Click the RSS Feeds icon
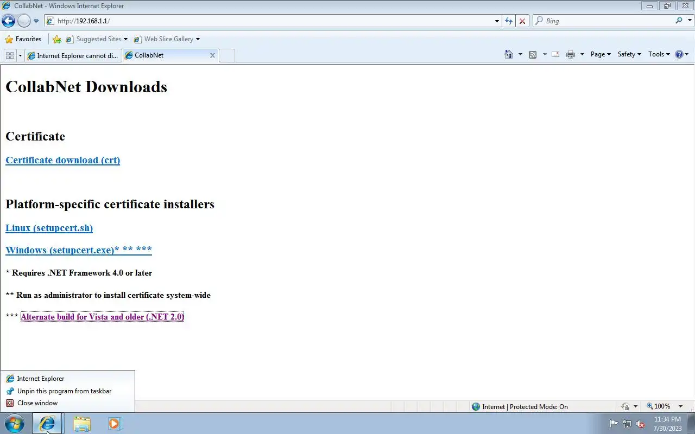The height and width of the screenshot is (434, 695). pyautogui.click(x=533, y=54)
